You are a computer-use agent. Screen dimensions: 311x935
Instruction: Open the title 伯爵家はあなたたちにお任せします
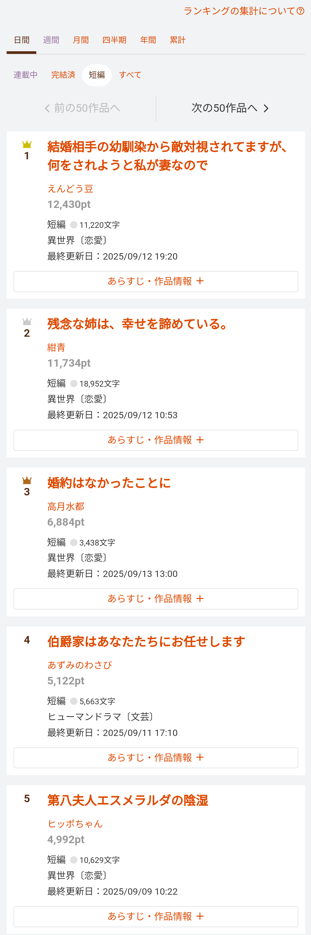146,641
